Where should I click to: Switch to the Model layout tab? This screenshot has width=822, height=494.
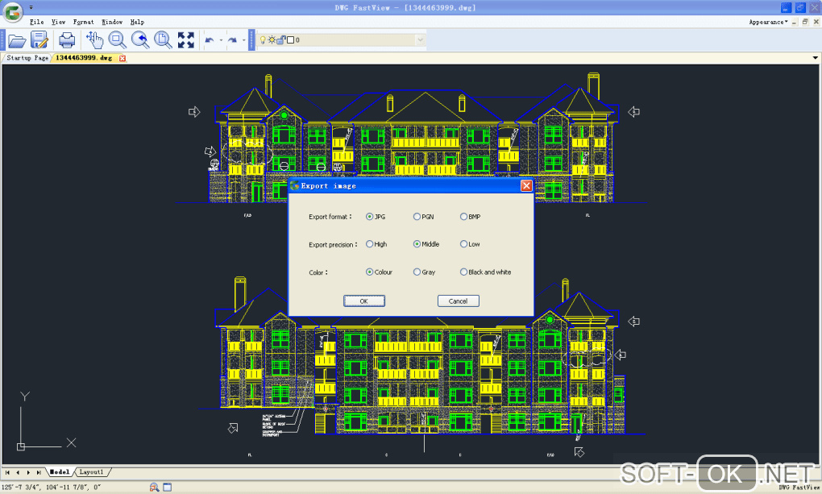(x=60, y=472)
